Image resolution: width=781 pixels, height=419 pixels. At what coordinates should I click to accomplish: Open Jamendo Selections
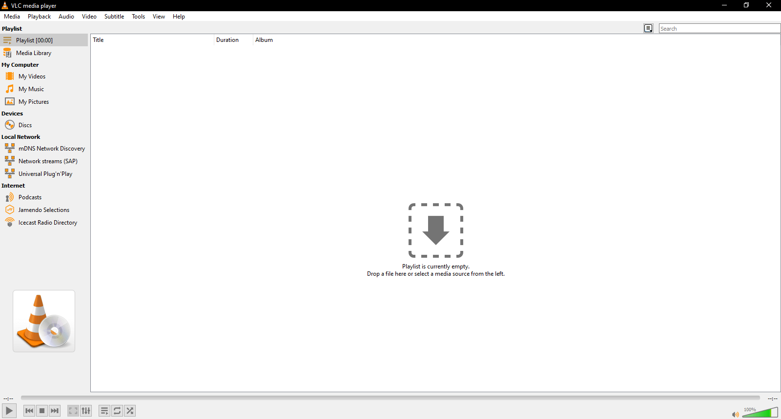[44, 209]
